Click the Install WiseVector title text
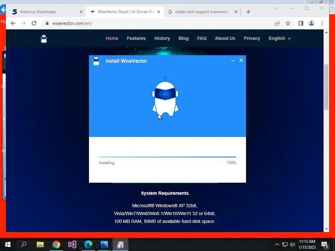 (x=126, y=61)
